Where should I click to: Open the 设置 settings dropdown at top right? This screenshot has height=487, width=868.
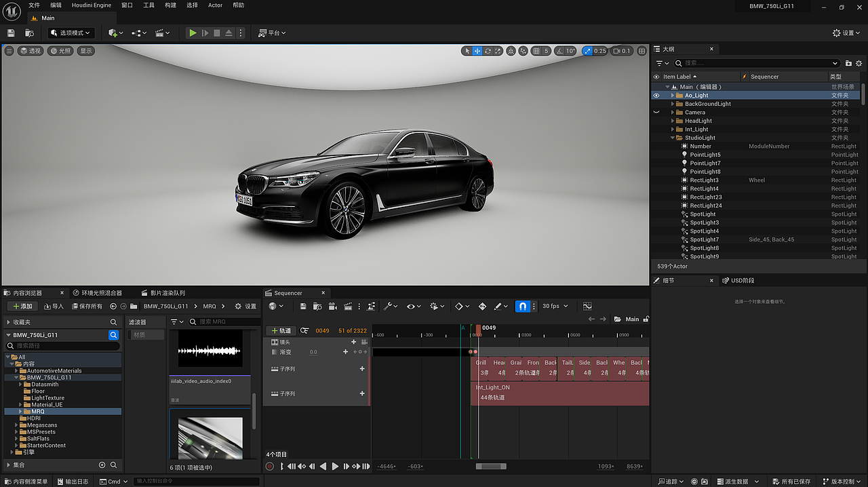click(847, 33)
